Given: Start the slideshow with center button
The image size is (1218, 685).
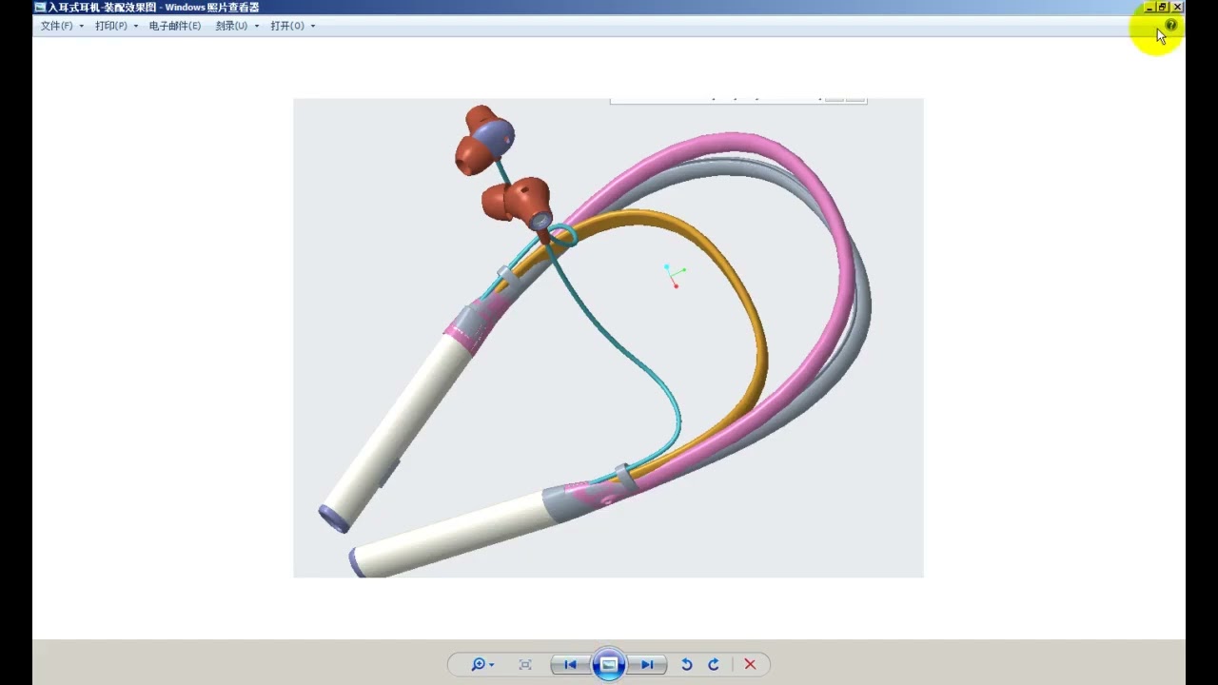Looking at the screenshot, I should tap(609, 664).
